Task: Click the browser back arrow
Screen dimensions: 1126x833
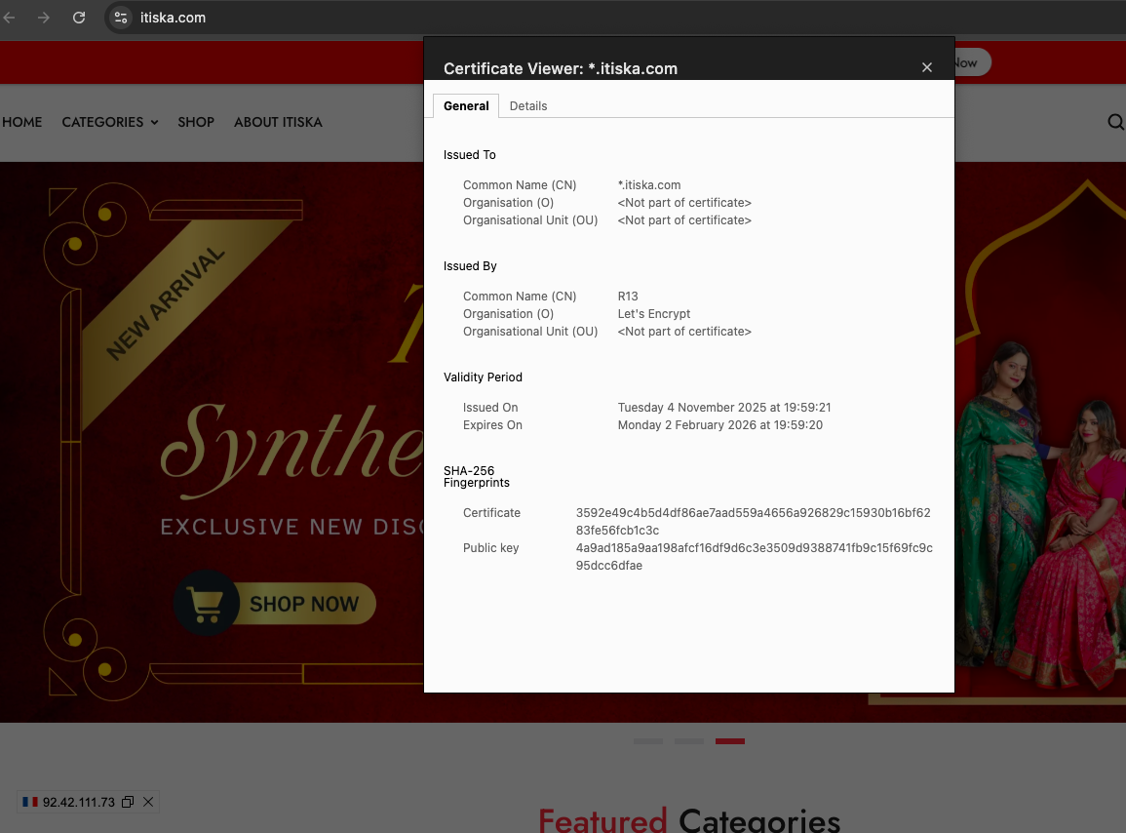Action: (x=9, y=18)
